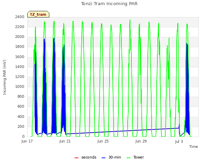
Task: Click the 'Jun 21' date tick label
Action: pyautogui.click(x=65, y=141)
